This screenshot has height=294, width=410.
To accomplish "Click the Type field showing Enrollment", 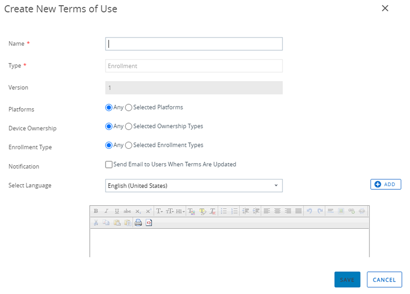I will pyautogui.click(x=194, y=66).
